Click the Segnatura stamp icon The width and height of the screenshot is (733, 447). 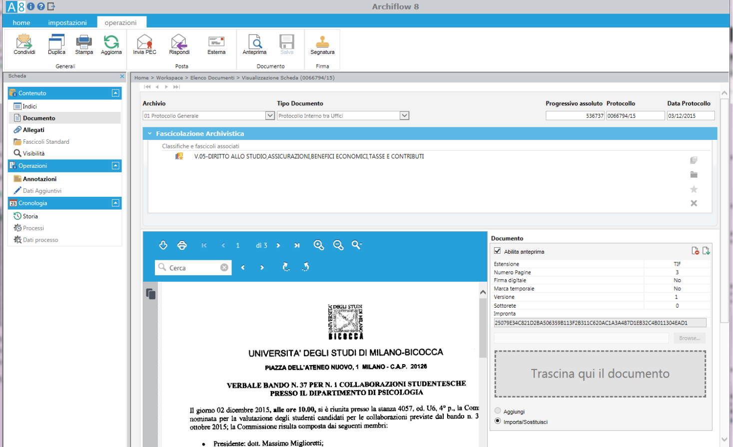point(322,42)
